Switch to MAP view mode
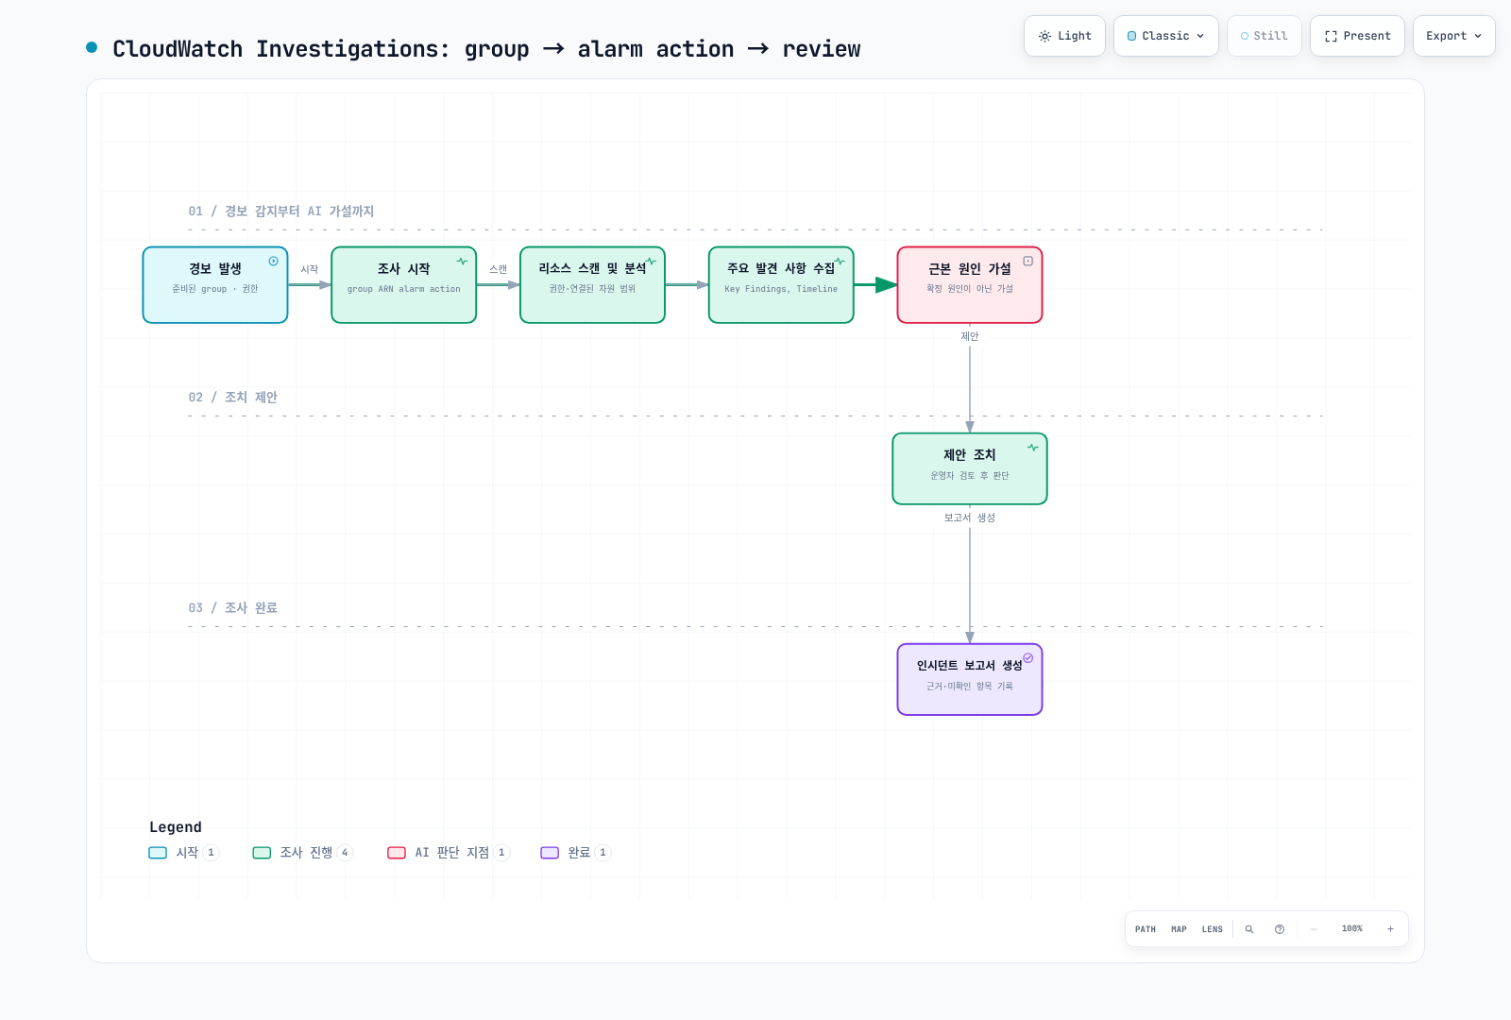Screen dimensions: 1511x1020 1179,929
